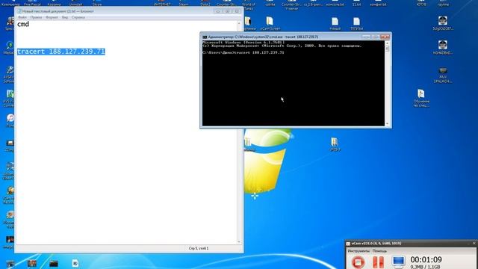Image resolution: width=478 pixels, height=269 pixels.
Task: Open the Правка menu in Notepad
Action: click(36, 17)
